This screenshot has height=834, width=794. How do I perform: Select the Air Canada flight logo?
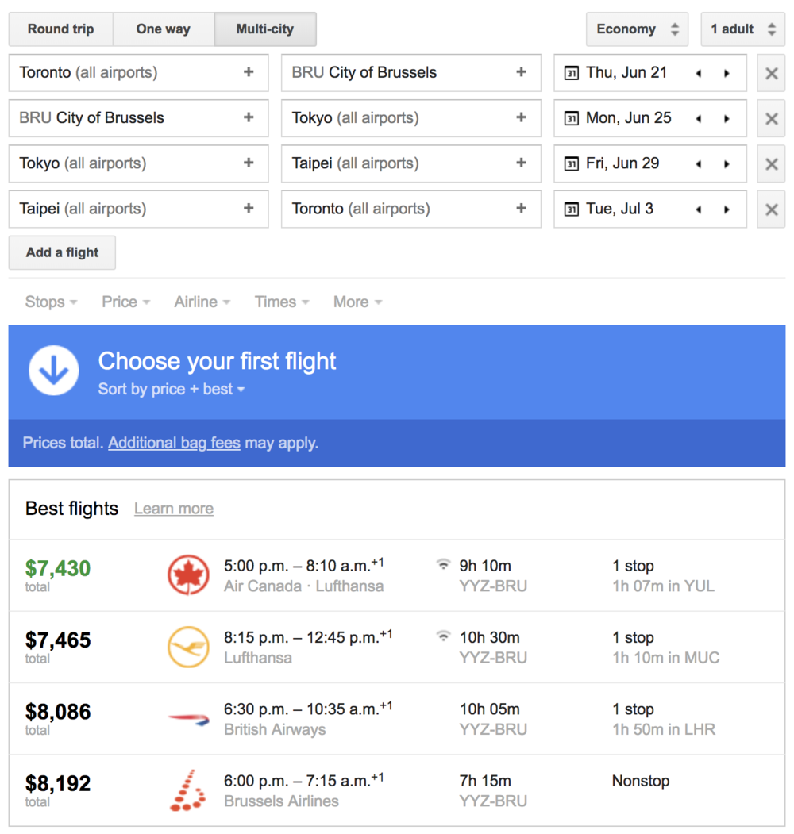188,575
